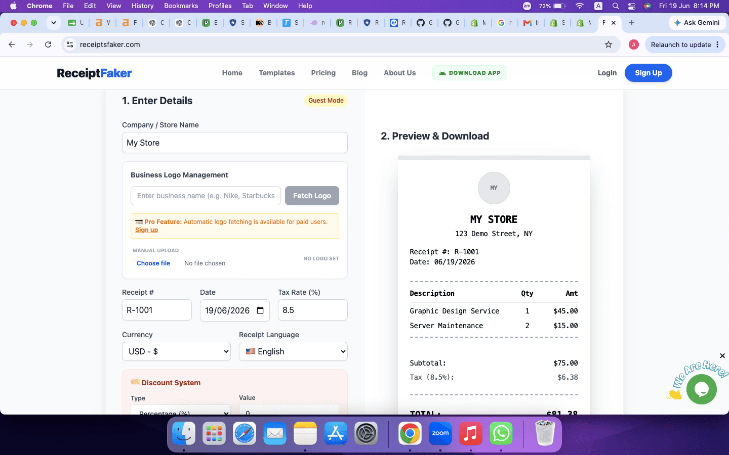The height and width of the screenshot is (455, 729).
Task: Open the Receipt Language English dropdown
Action: click(293, 351)
